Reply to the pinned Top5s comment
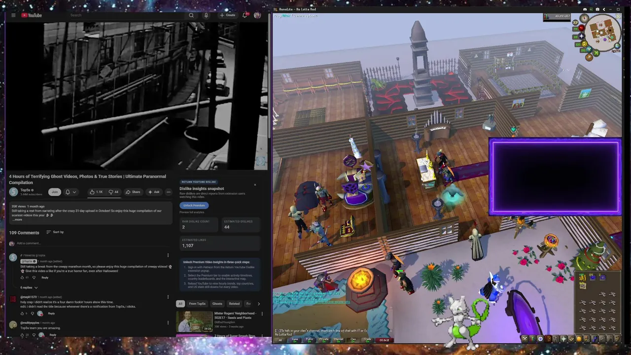Viewport: 631px width, 355px height. (45, 278)
